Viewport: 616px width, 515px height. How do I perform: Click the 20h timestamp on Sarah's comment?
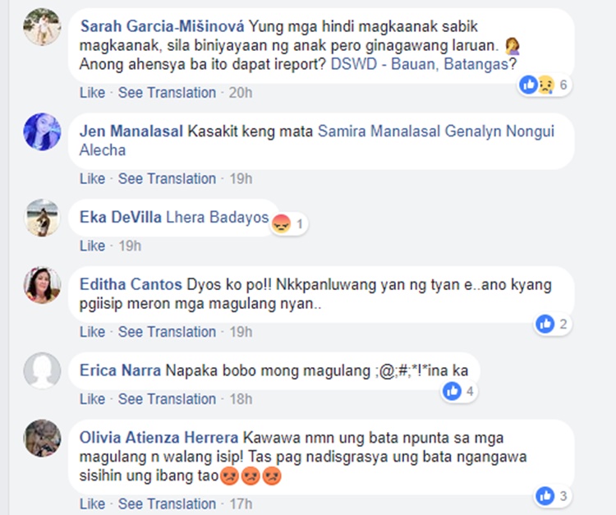point(241,93)
